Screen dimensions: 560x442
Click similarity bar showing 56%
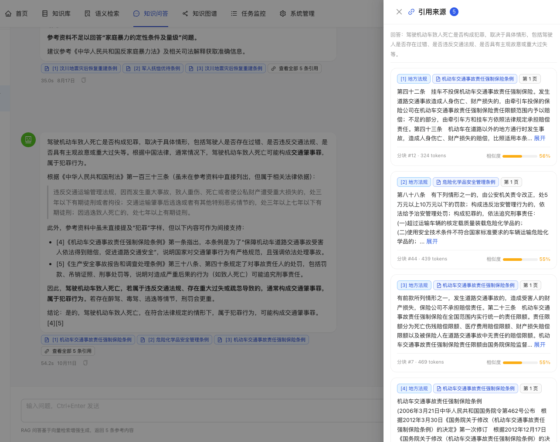(519, 156)
